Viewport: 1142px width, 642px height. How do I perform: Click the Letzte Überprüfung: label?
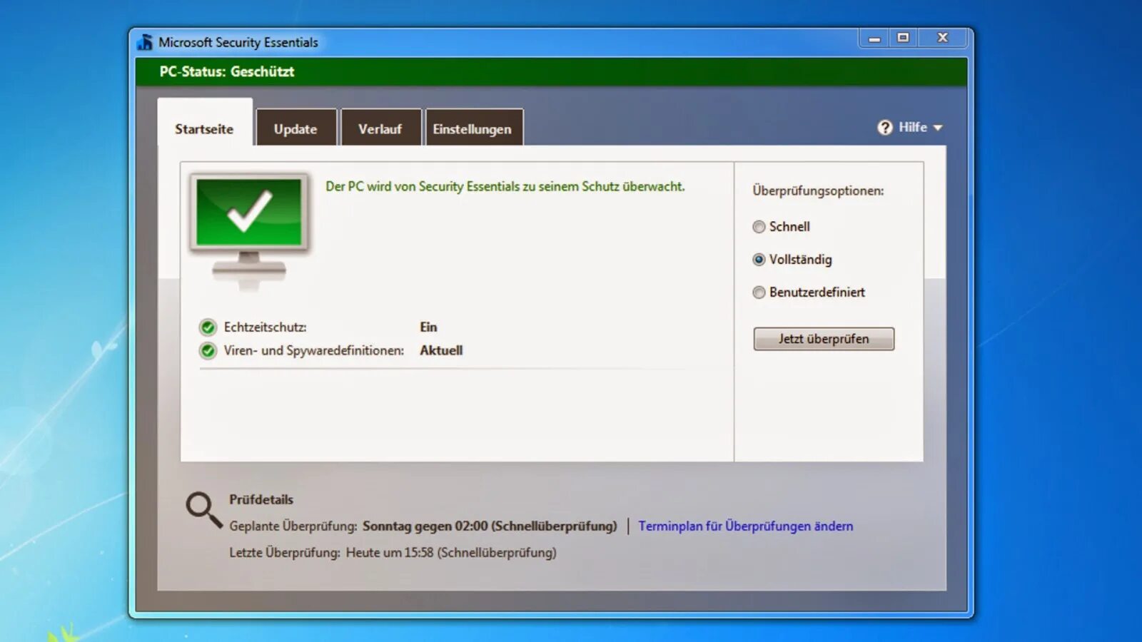(285, 553)
